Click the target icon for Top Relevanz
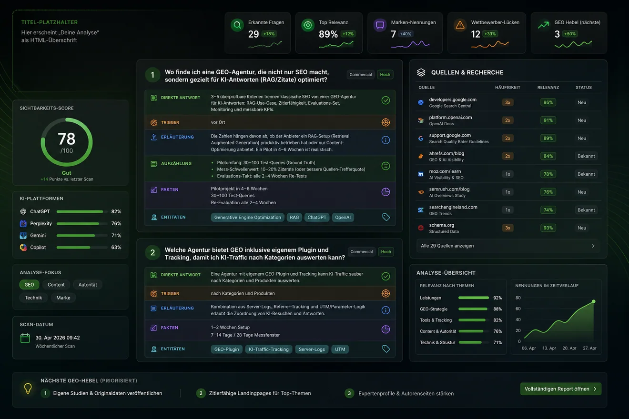The image size is (629, 419). (x=308, y=25)
